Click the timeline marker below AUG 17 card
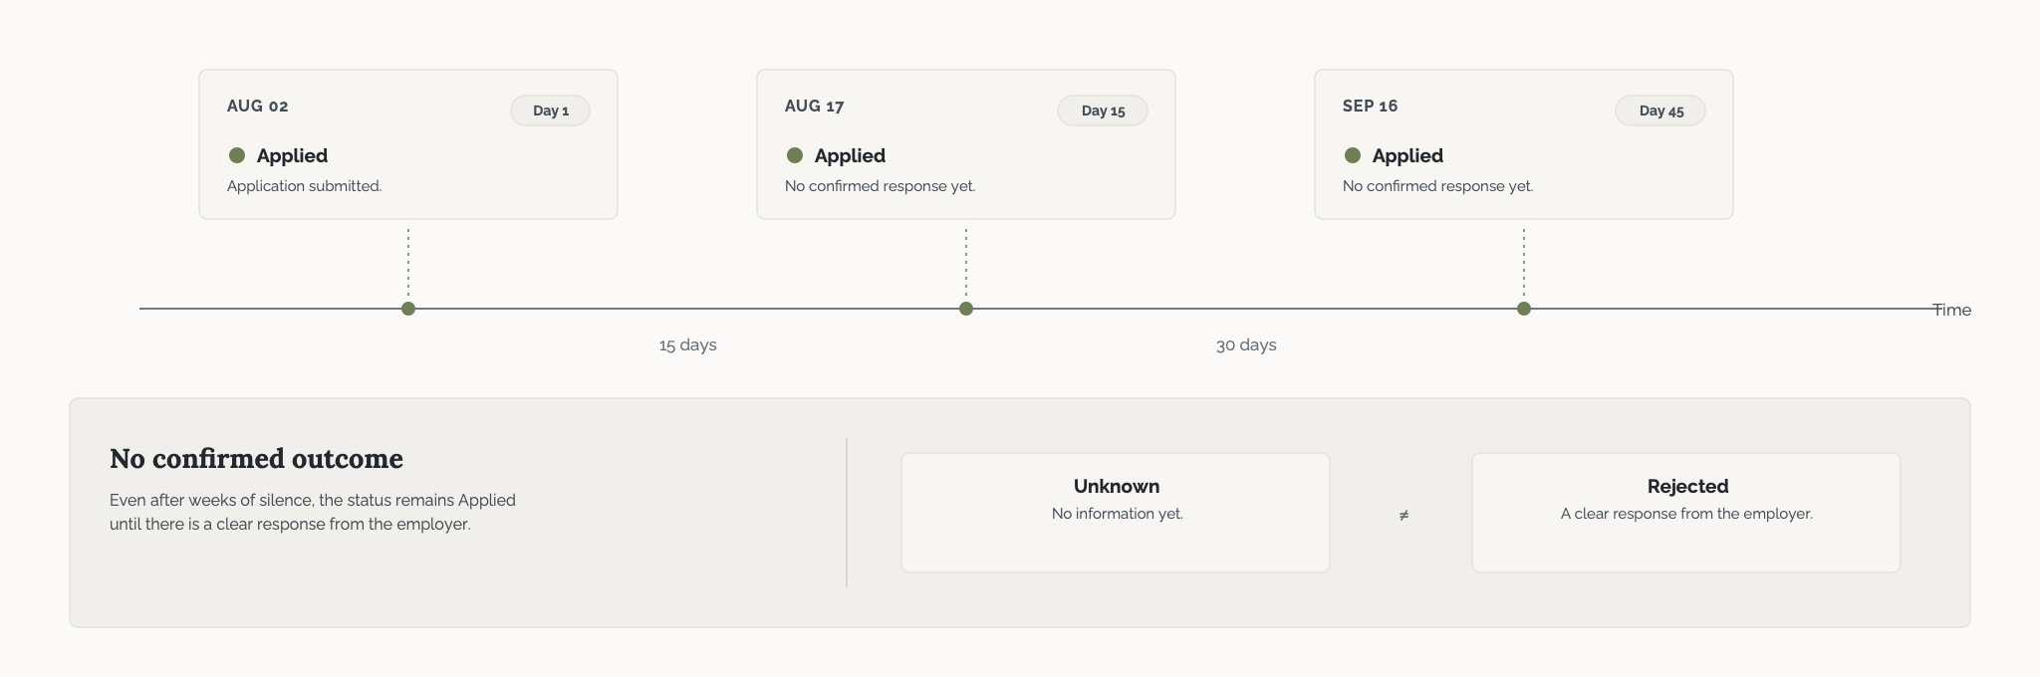This screenshot has width=2040, height=677. (966, 309)
